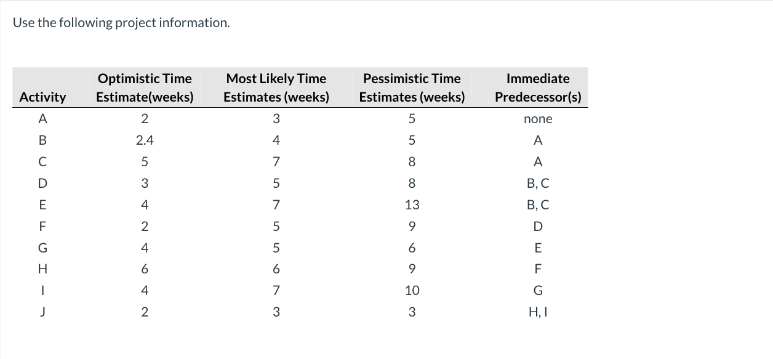Select activity A row label
Image resolution: width=773 pixels, height=359 pixels.
click(x=42, y=119)
